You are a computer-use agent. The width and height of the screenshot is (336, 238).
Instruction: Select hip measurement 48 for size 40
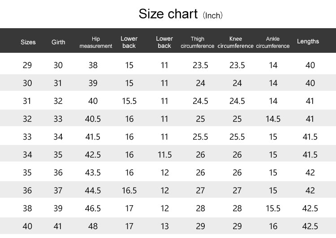click(93, 226)
